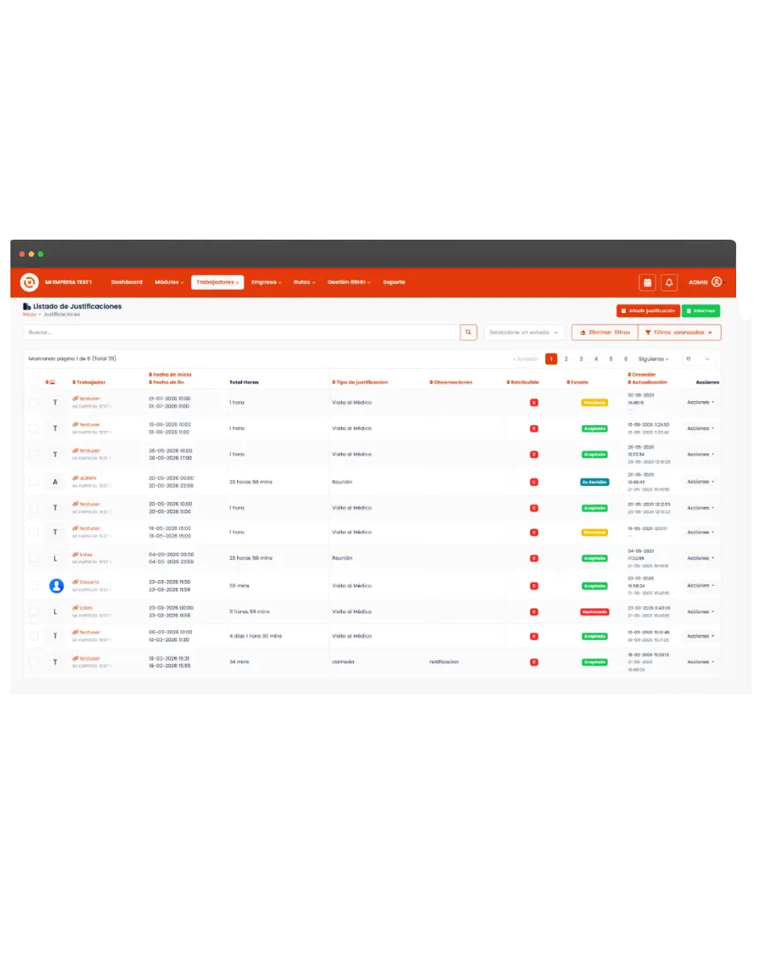The width and height of the screenshot is (762, 953).
Task: Click the T avatar in the 01-07-2026 row
Action: tap(56, 403)
